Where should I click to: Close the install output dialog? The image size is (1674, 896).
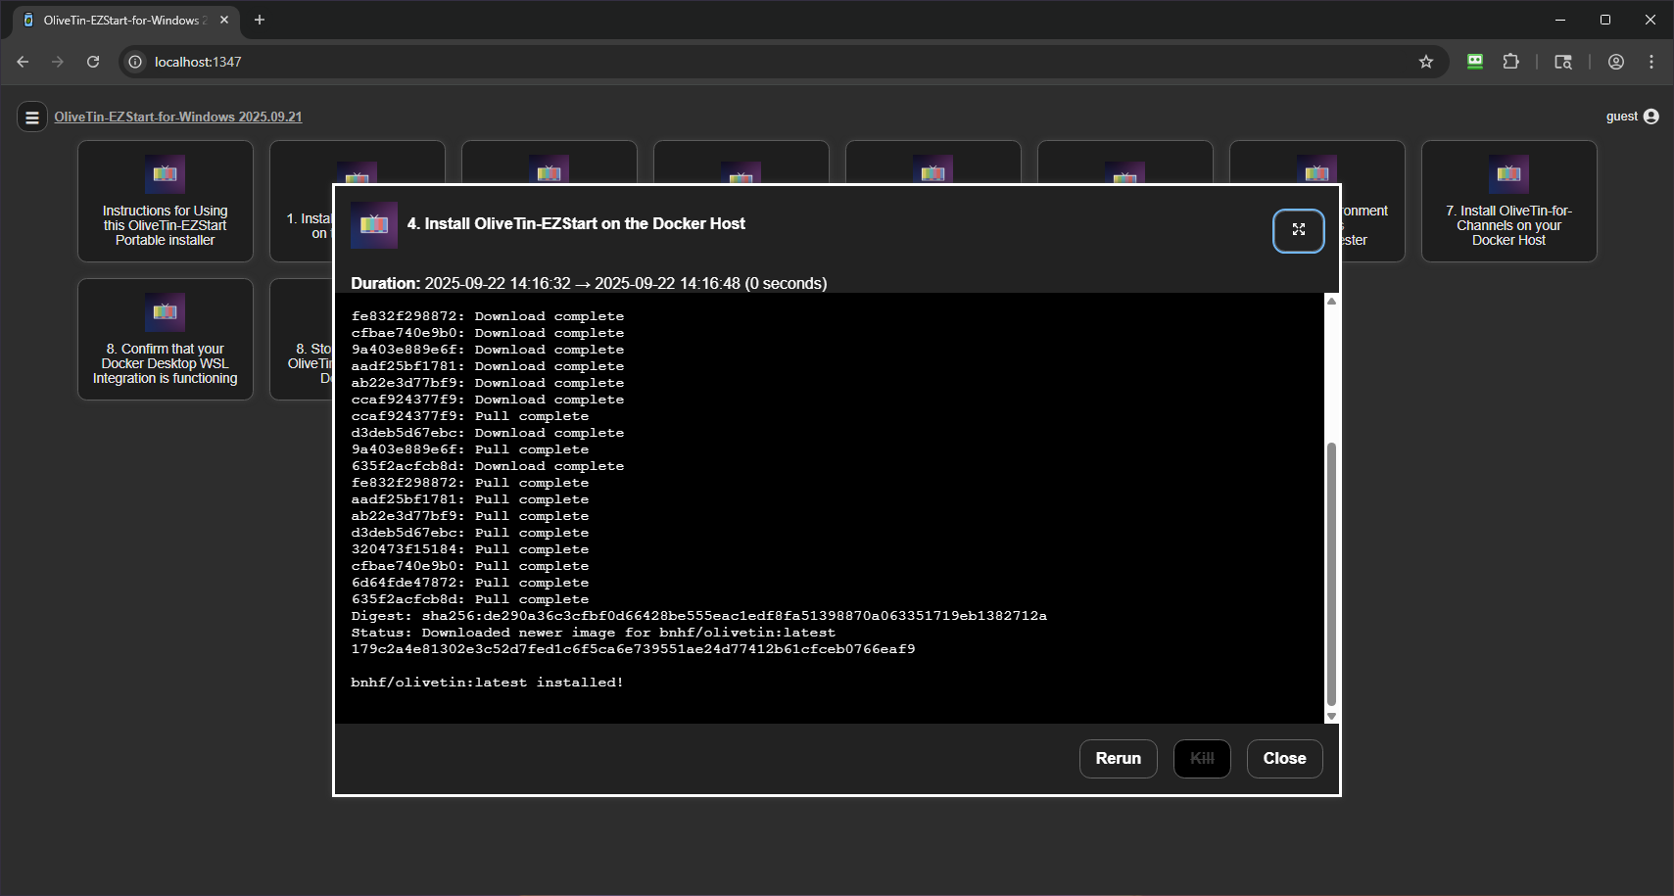[1283, 758]
